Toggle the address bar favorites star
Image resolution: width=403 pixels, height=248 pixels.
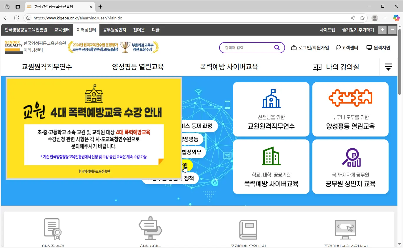[x=362, y=18]
